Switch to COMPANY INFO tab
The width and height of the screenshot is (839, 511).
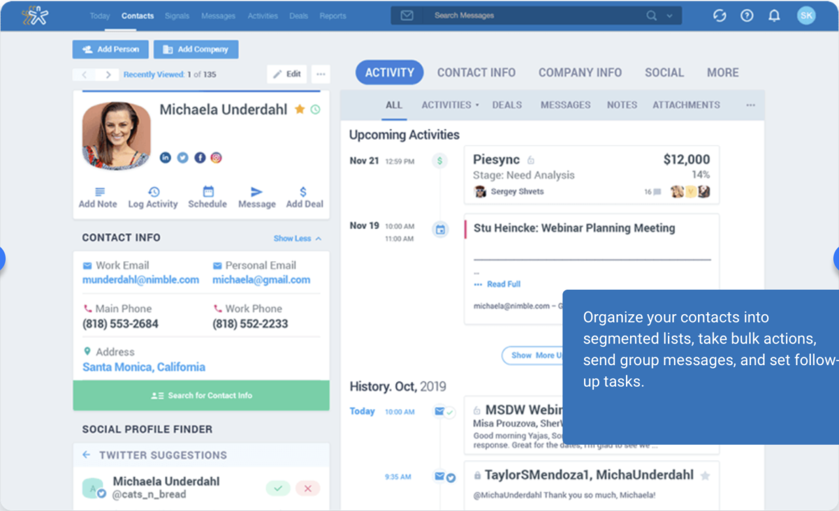click(x=580, y=73)
